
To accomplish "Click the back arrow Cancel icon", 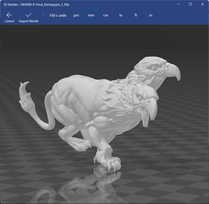I will pos(9,15).
